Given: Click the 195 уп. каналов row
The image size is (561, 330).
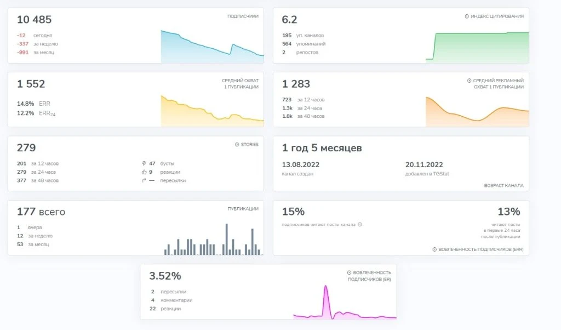Looking at the screenshot, I should [303, 36].
